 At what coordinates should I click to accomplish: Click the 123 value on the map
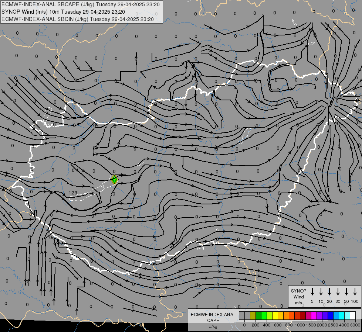tap(73, 193)
